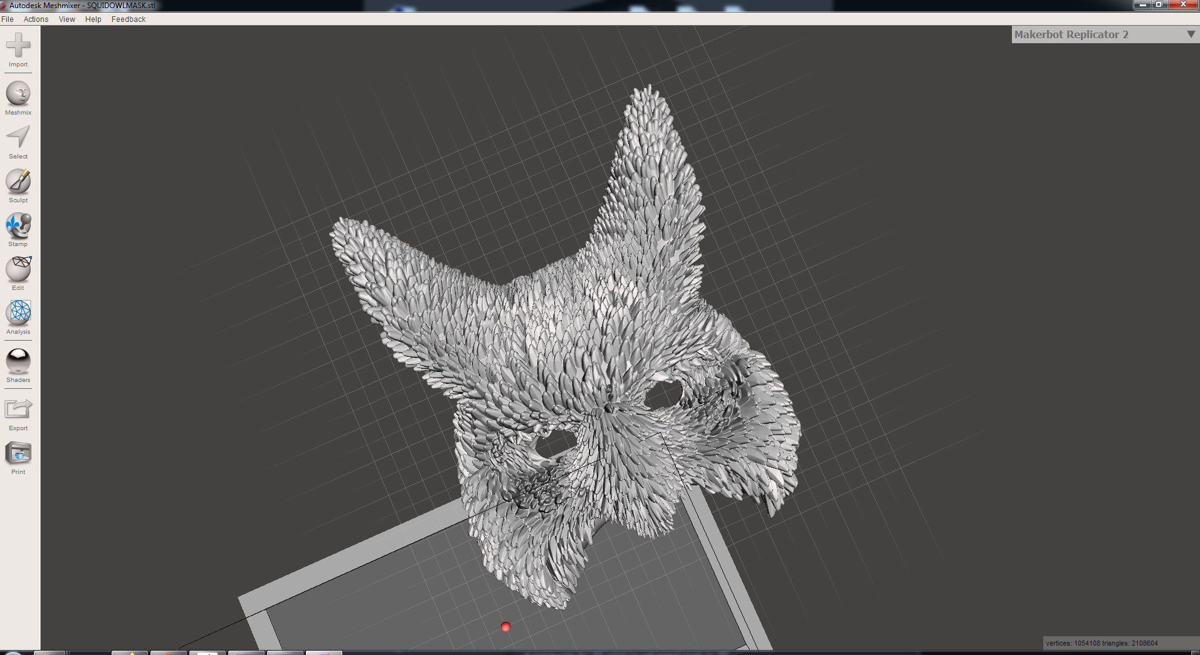Click the Feedback menu item
The image size is (1200, 655).
[x=128, y=19]
